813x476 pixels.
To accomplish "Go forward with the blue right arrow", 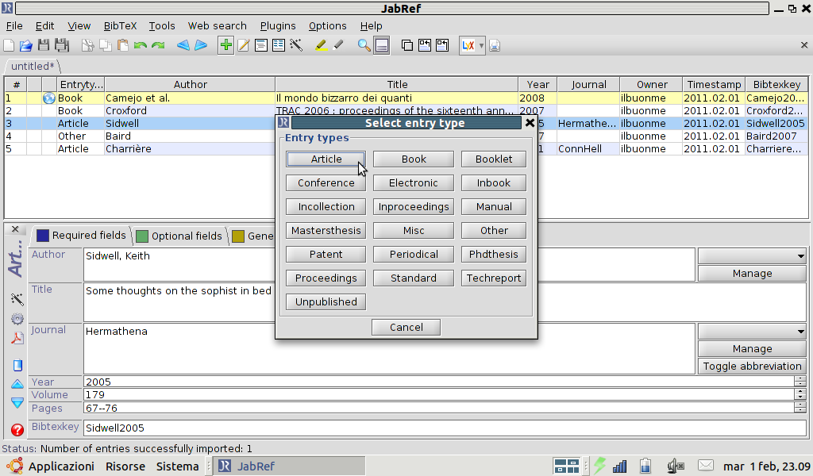I will [201, 45].
